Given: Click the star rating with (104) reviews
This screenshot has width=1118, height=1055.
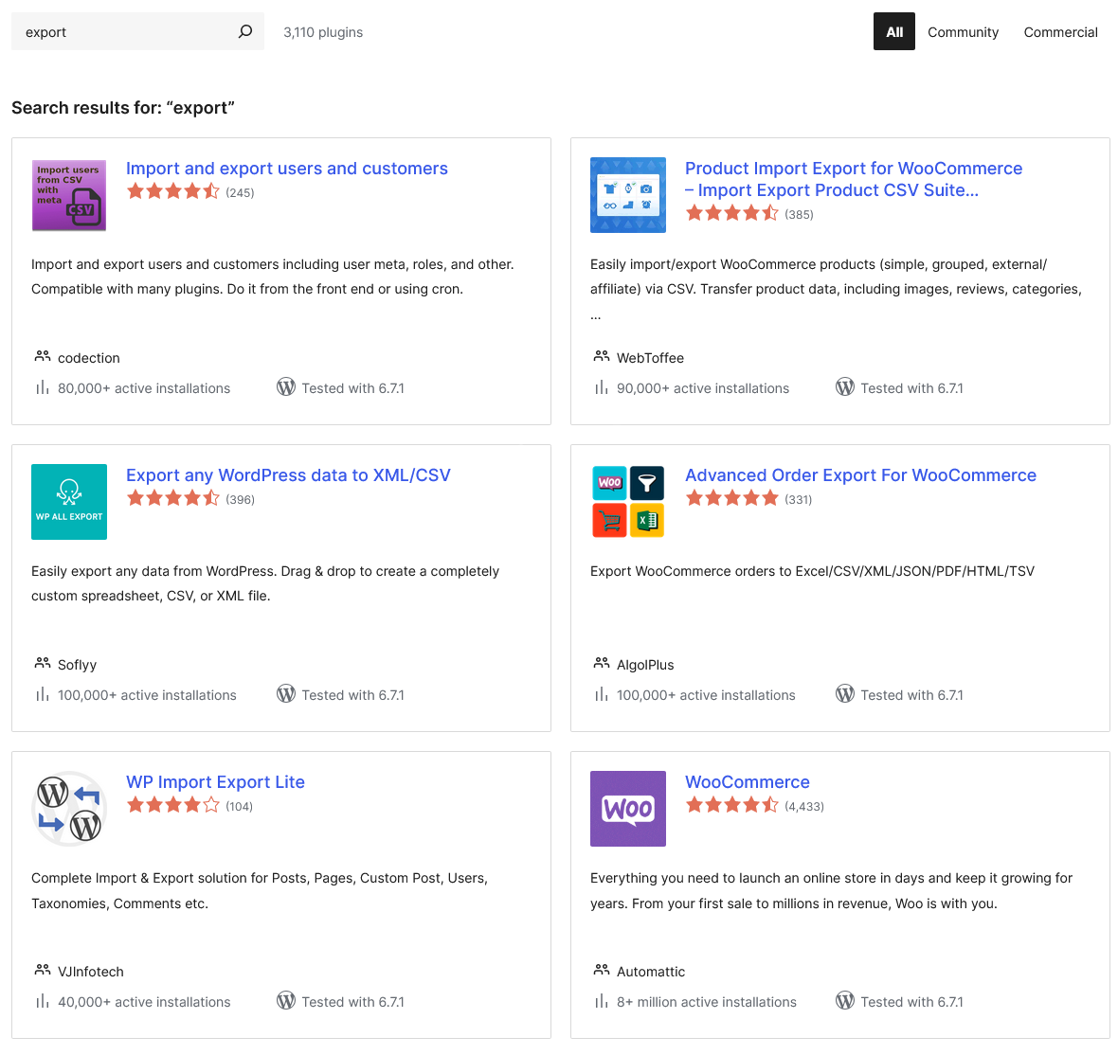Looking at the screenshot, I should (x=173, y=806).
